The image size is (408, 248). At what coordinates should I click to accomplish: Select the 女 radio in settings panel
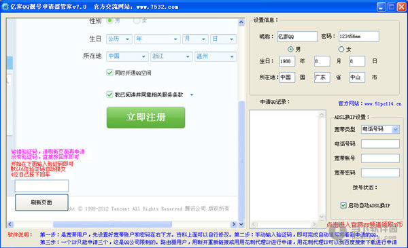tap(341, 49)
